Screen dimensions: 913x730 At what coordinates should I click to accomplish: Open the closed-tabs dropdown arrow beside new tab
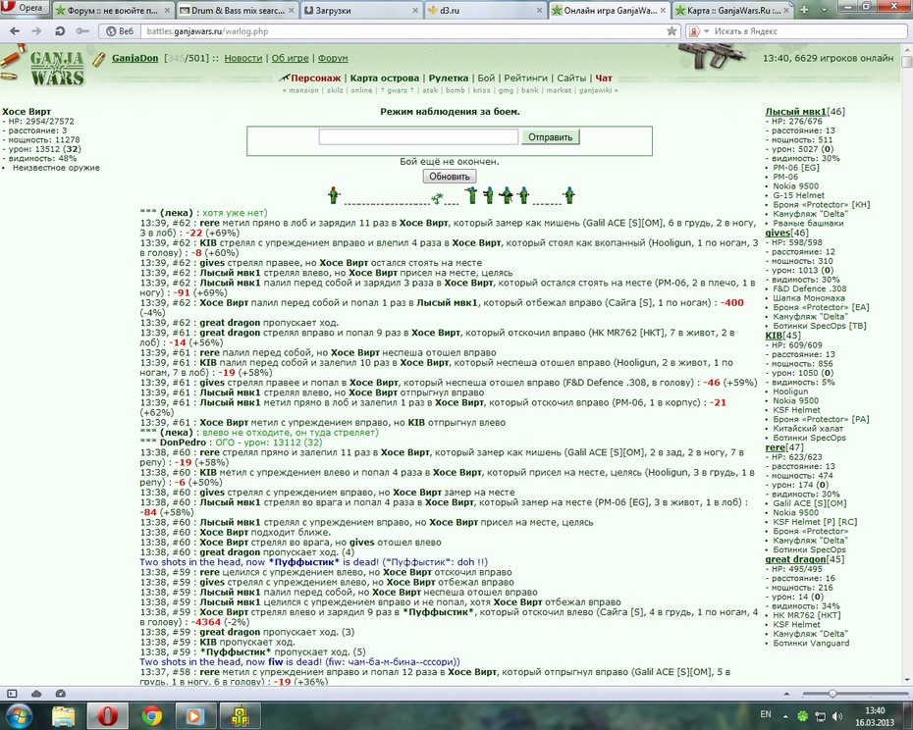824,10
